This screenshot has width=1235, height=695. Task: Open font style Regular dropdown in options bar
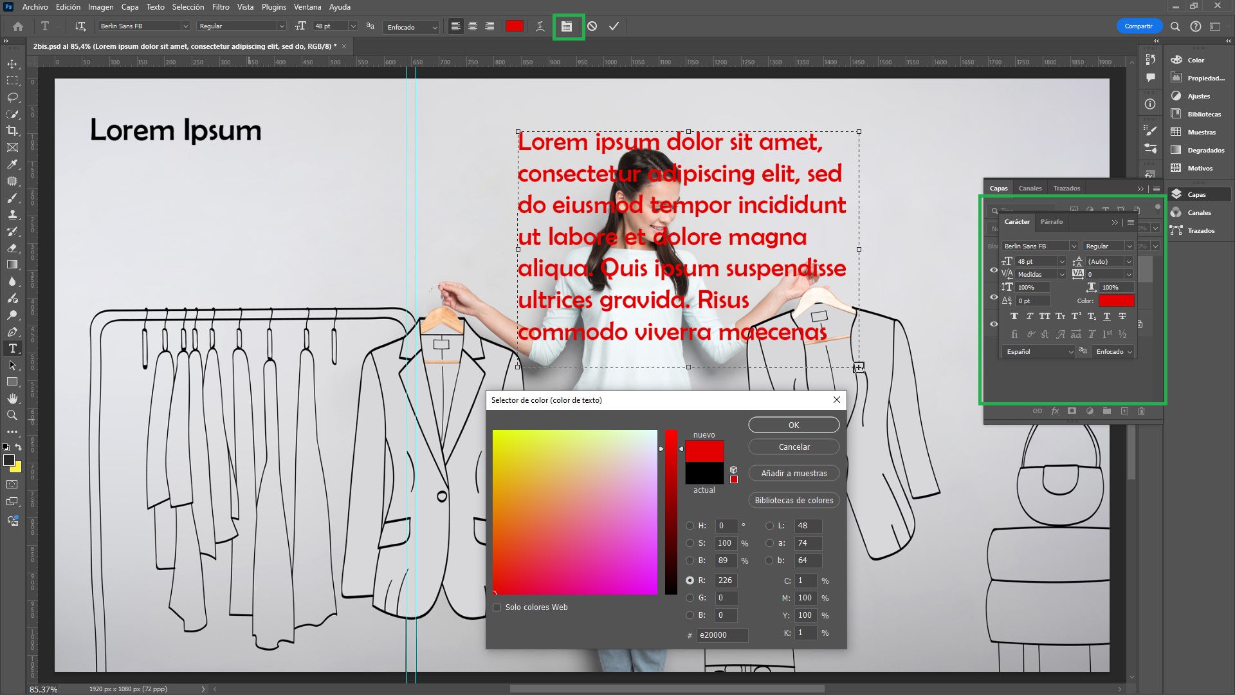[x=281, y=26]
